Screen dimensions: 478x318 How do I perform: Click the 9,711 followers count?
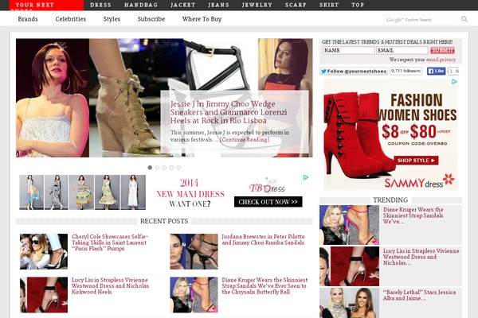(406, 71)
